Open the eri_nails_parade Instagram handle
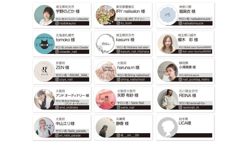The width and height of the screenshot is (246, 143). [x=70, y=136]
